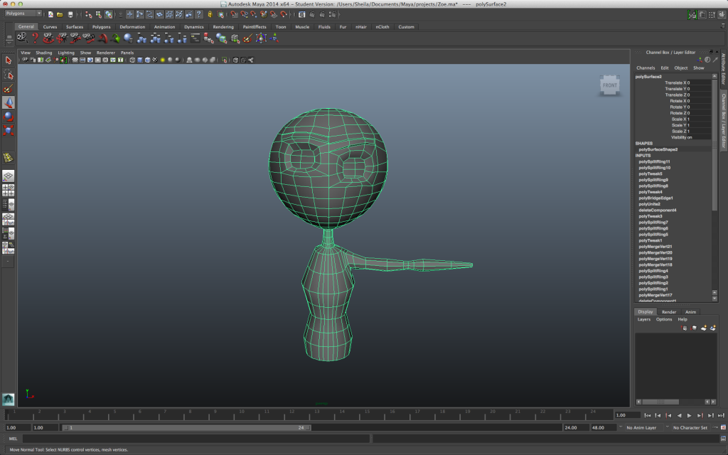Click the MEL command line field
Image resolution: width=728 pixels, height=455 pixels.
[x=196, y=438]
